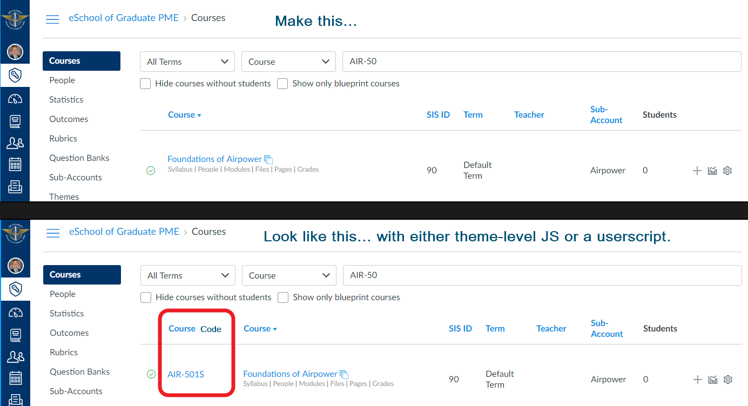Open the Courses book icon in sidebar
Image resolution: width=748 pixels, height=406 pixels.
pos(15,121)
